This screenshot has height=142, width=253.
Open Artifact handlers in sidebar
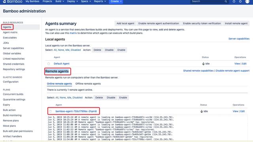click(x=12, y=136)
